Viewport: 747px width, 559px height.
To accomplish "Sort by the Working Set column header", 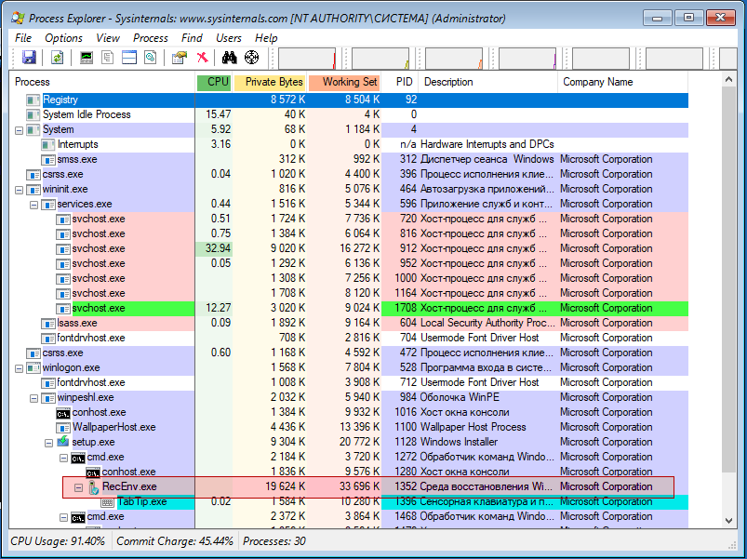I will [x=344, y=82].
